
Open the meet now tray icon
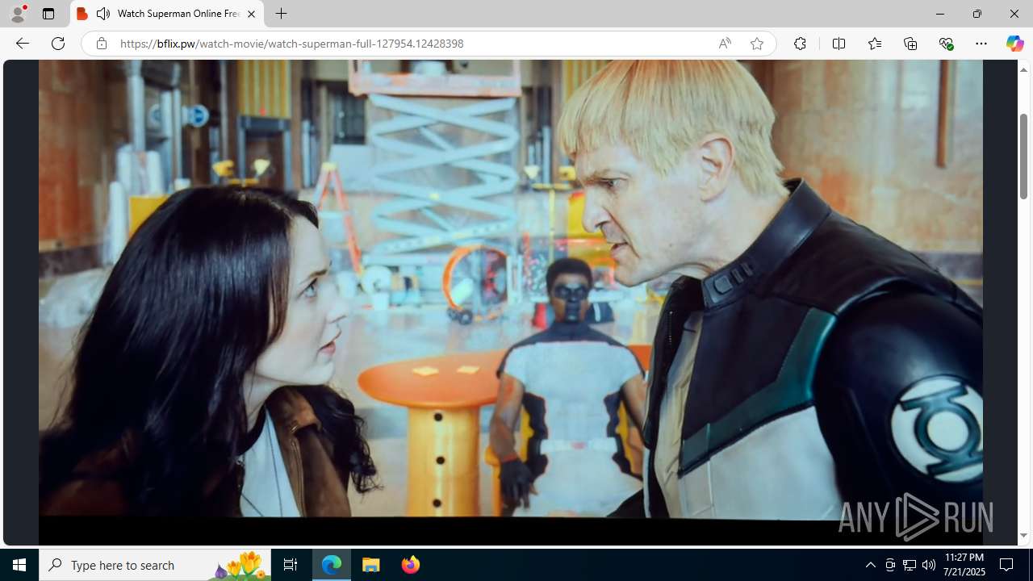pyautogui.click(x=890, y=565)
